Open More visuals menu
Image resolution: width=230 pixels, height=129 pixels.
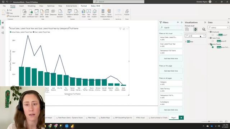[95, 13]
